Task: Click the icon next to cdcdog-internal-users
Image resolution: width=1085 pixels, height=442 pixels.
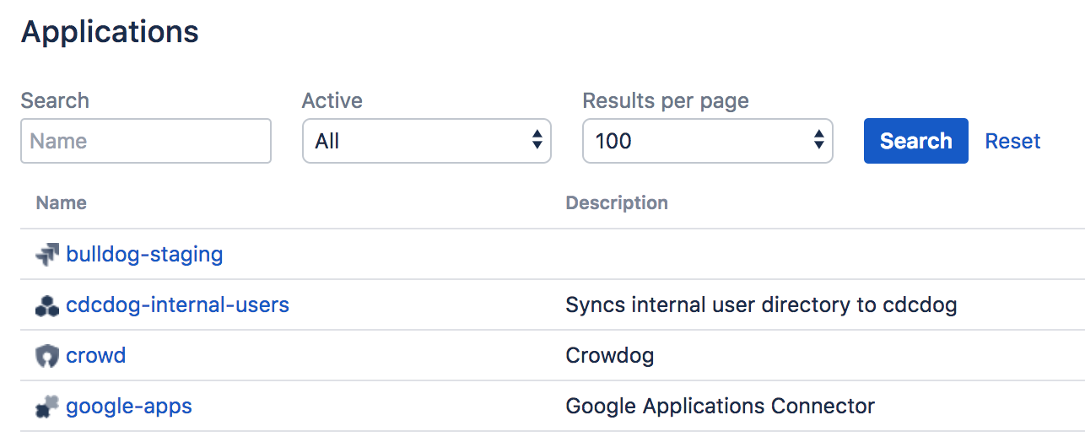Action: click(47, 305)
